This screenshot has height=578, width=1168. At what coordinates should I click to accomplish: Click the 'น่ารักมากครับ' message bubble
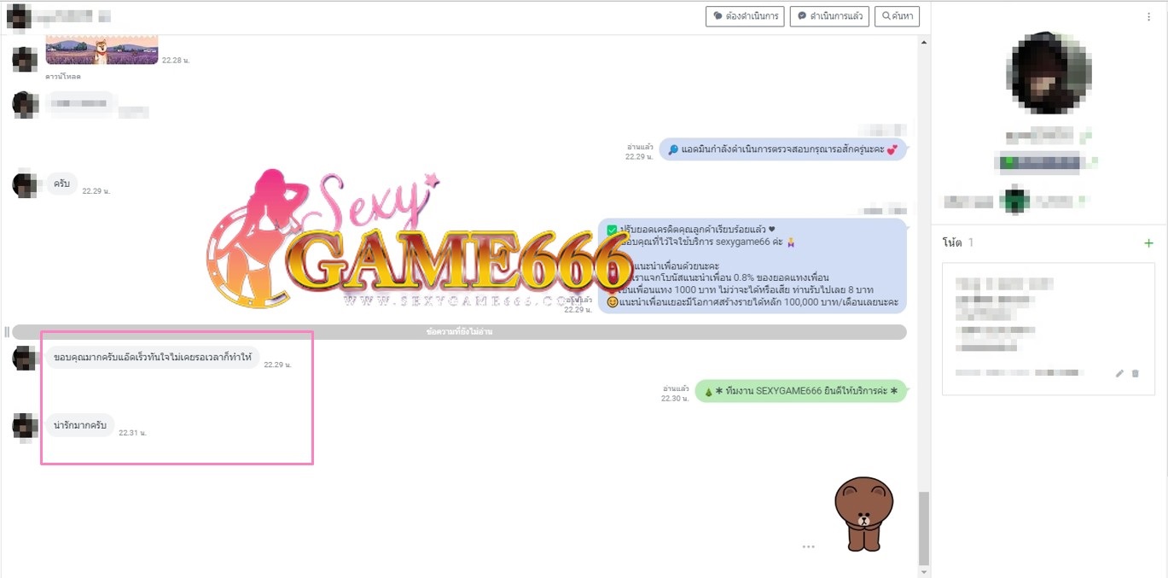click(x=80, y=424)
